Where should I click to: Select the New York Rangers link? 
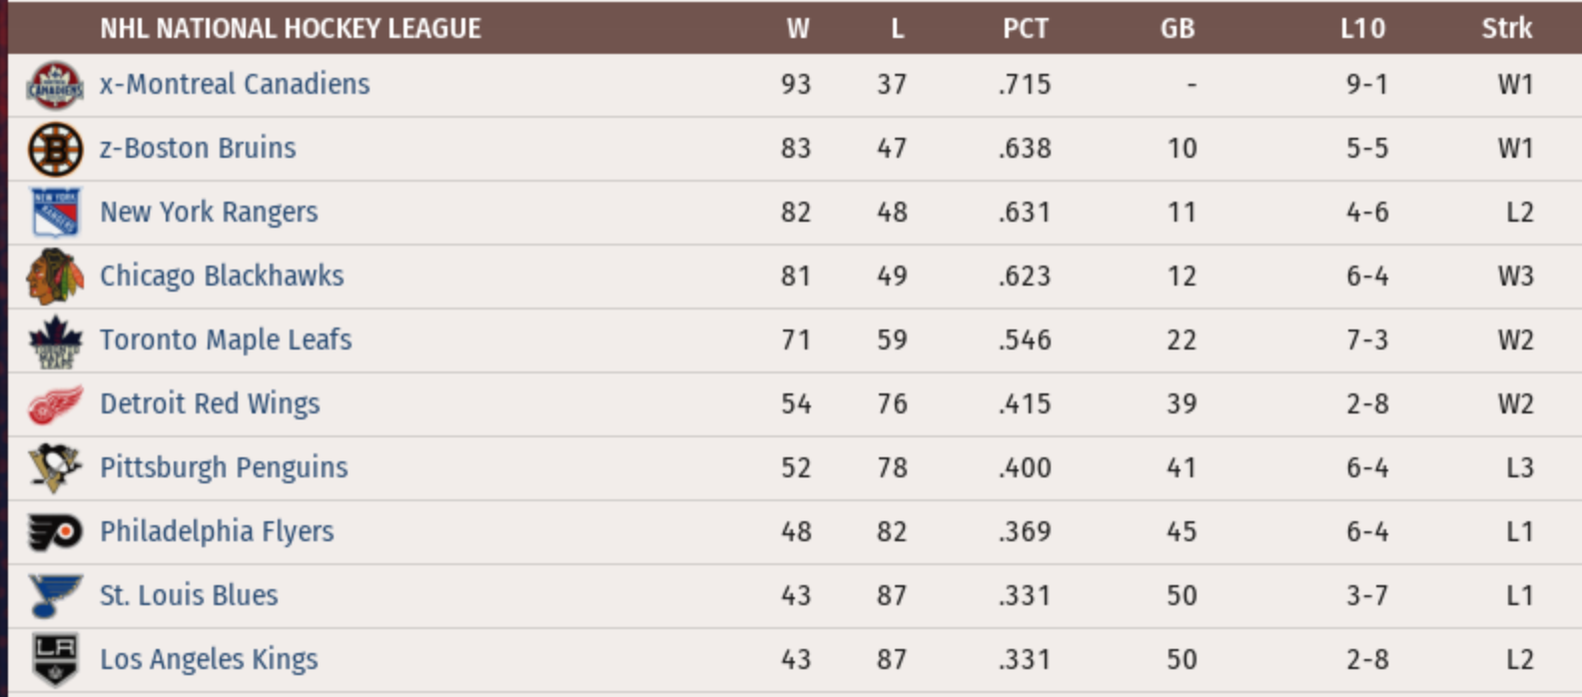point(209,212)
